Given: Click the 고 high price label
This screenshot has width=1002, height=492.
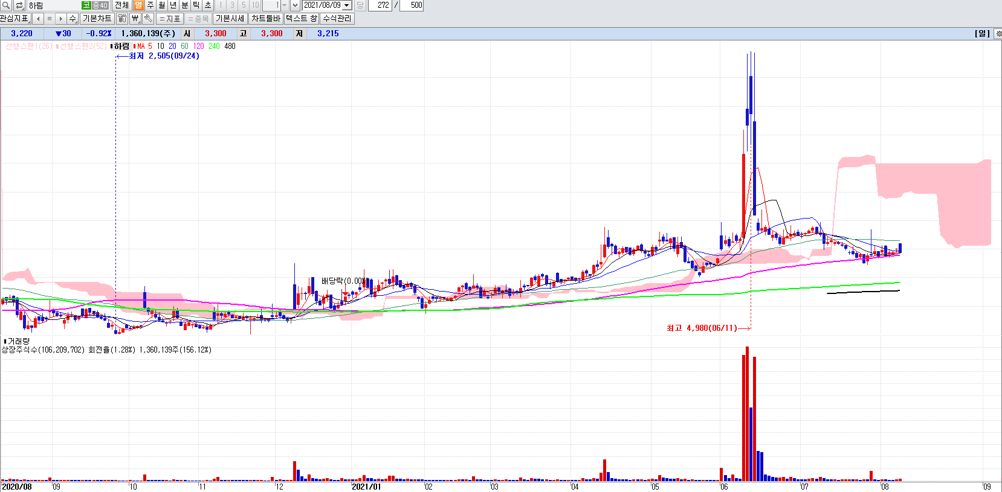Looking at the screenshot, I should (243, 34).
